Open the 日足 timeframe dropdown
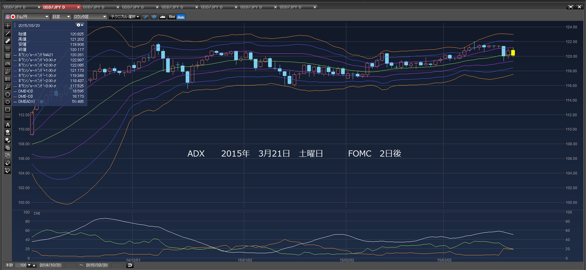Viewport: 586px width, 270px height. point(61,17)
